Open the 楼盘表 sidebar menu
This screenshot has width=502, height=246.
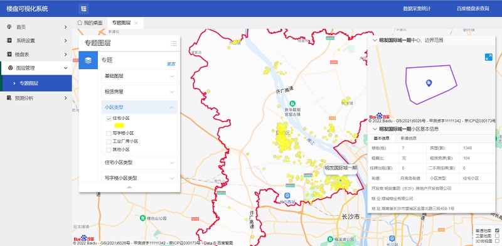click(36, 55)
